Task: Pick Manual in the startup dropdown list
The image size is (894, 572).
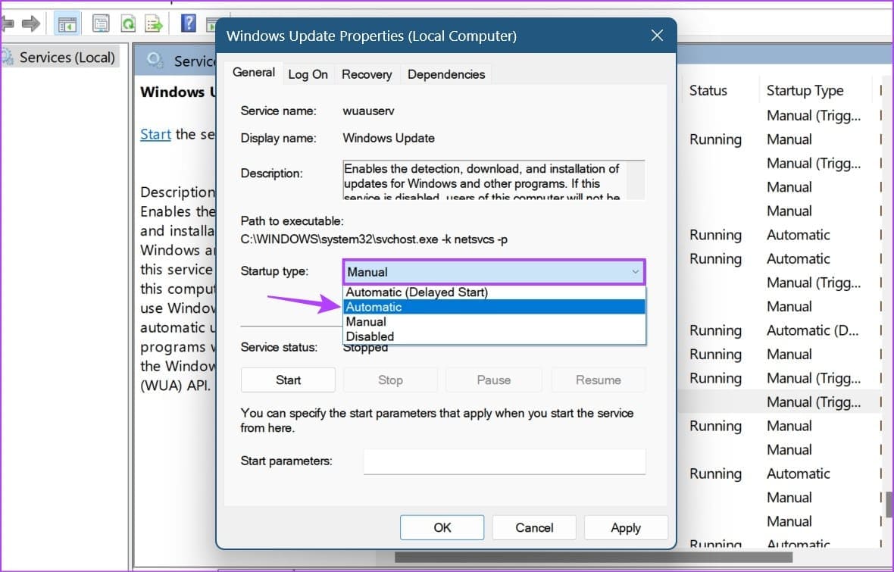Action: [494, 322]
